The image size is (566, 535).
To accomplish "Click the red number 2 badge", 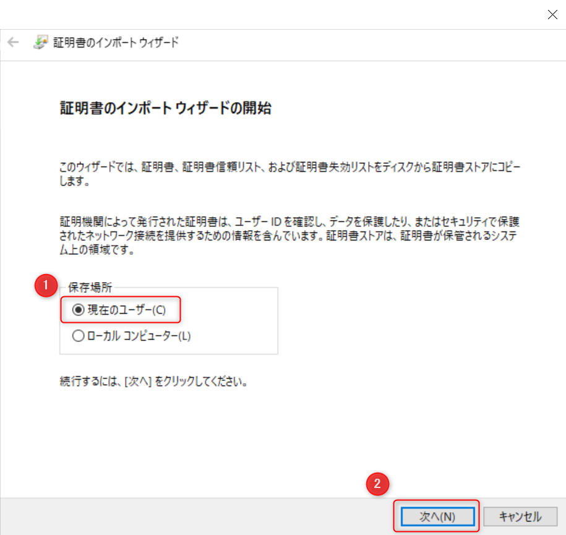I will [x=377, y=484].
